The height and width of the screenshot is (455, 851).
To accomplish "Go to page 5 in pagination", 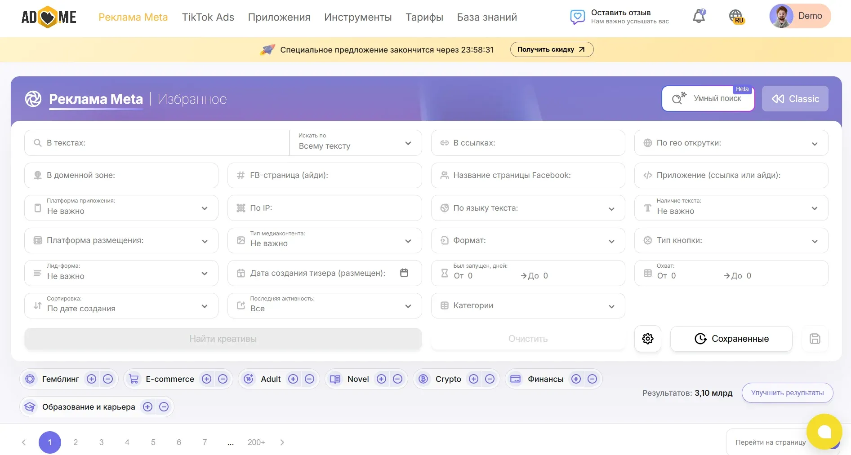I will [153, 442].
